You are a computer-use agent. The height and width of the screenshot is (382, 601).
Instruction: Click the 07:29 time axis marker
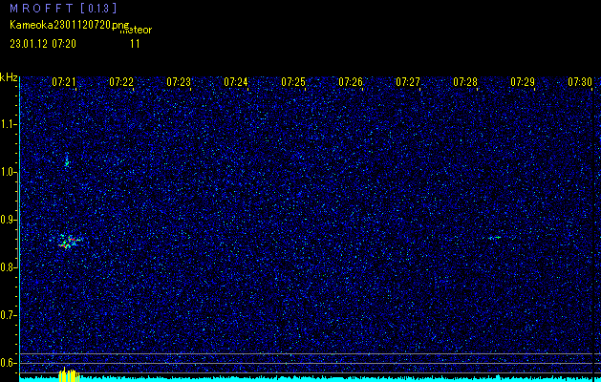(x=523, y=82)
